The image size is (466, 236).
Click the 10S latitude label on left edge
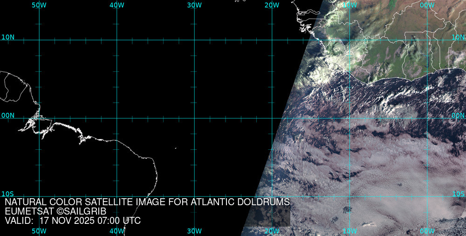pyautogui.click(x=7, y=194)
